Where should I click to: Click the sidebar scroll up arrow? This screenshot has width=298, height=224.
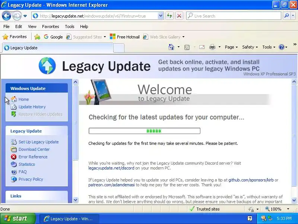(x=76, y=82)
